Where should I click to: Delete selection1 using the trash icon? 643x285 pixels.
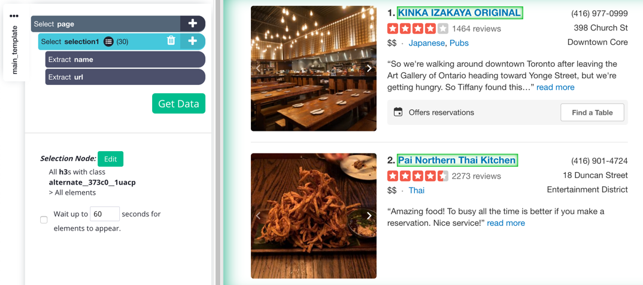[x=171, y=41]
